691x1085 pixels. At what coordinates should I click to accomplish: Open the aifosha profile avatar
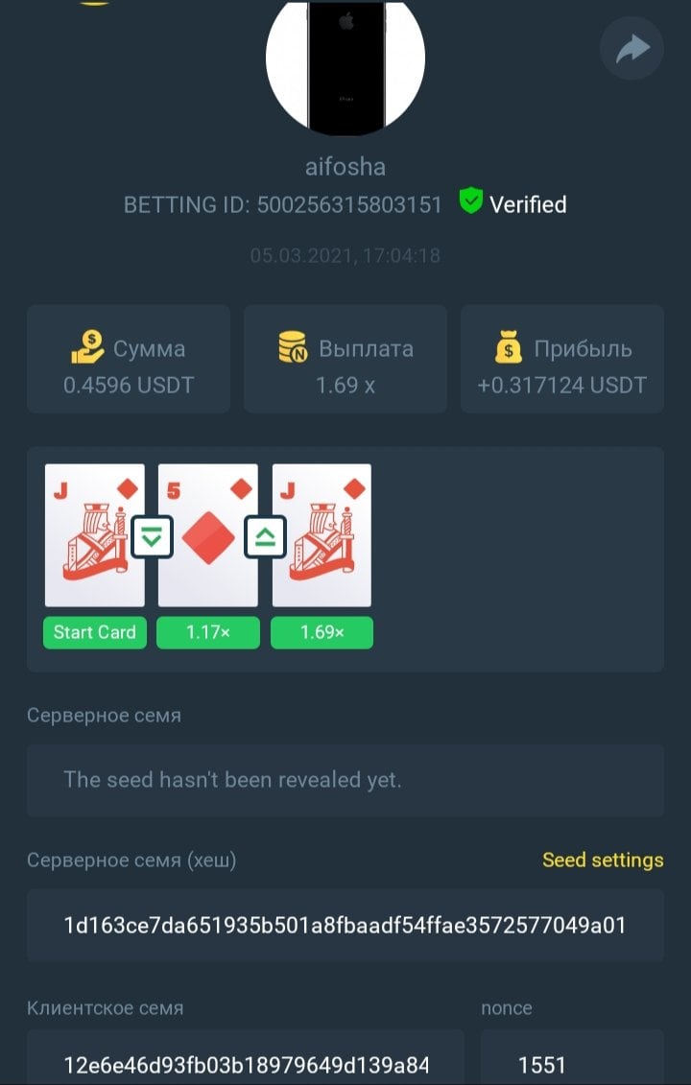tap(345, 66)
